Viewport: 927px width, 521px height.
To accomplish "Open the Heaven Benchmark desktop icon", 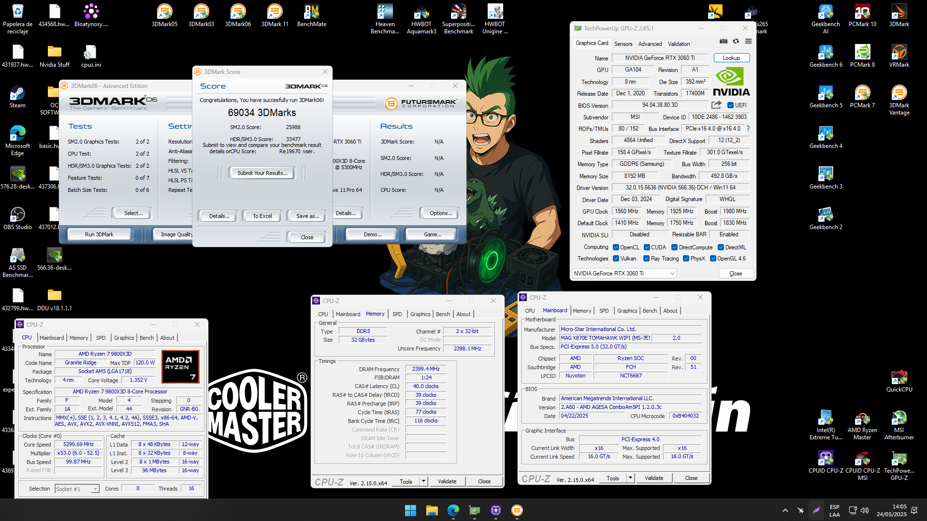I will (x=385, y=19).
